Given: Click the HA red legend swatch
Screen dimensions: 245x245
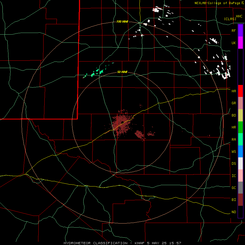Looking at the screenshot, I should pyautogui.click(x=240, y=91).
